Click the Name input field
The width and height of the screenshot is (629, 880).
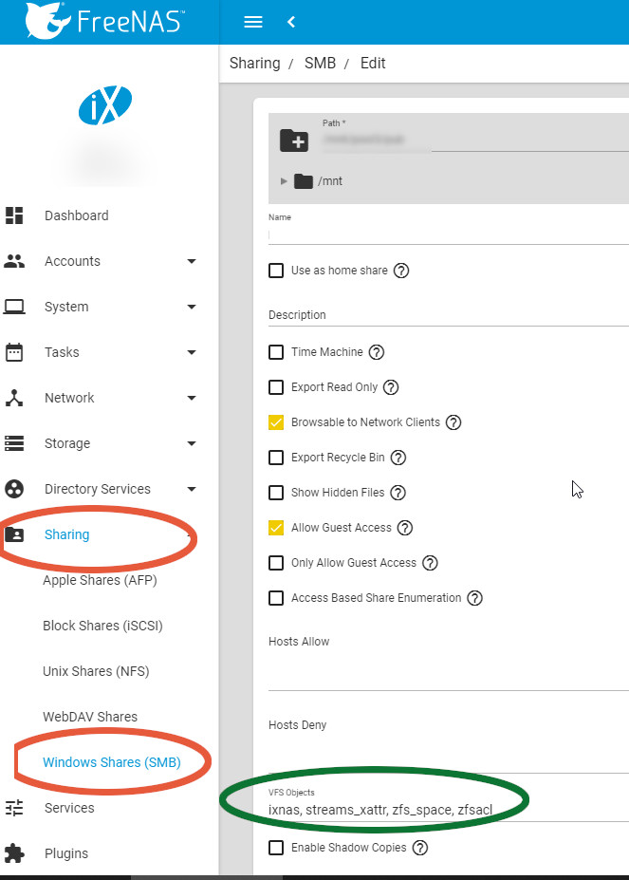pos(449,234)
